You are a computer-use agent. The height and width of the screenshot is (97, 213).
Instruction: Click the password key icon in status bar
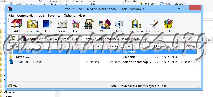point(15,86)
